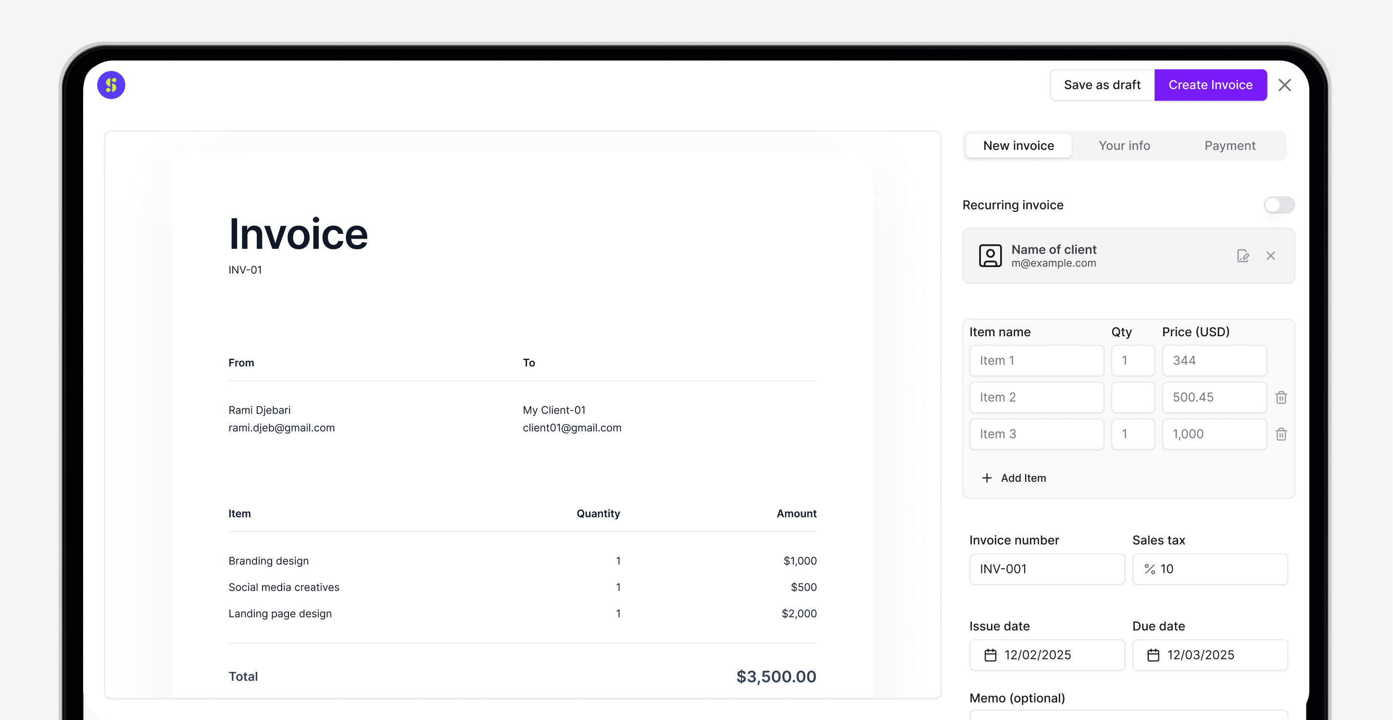Image resolution: width=1393 pixels, height=720 pixels.
Task: Focus the Item 2 name field
Action: pyautogui.click(x=1036, y=397)
